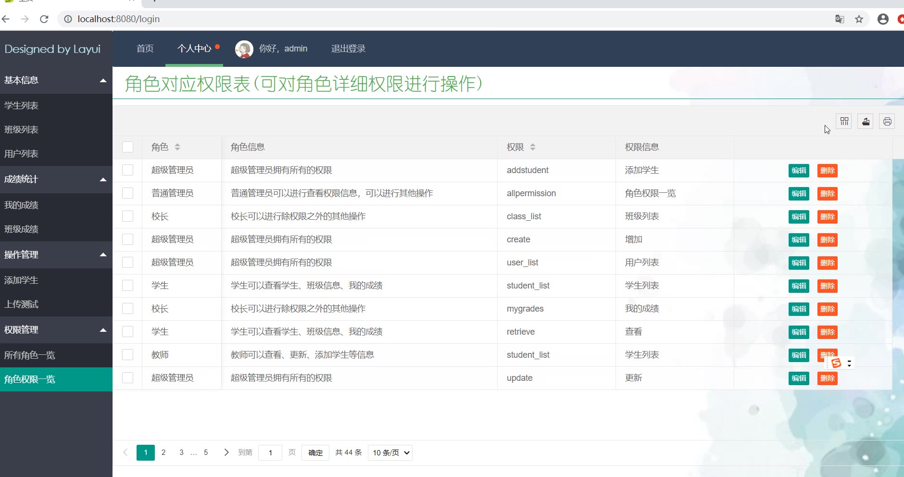The height and width of the screenshot is (477, 904).
Task: Click the admin user avatar image
Action: (x=244, y=49)
